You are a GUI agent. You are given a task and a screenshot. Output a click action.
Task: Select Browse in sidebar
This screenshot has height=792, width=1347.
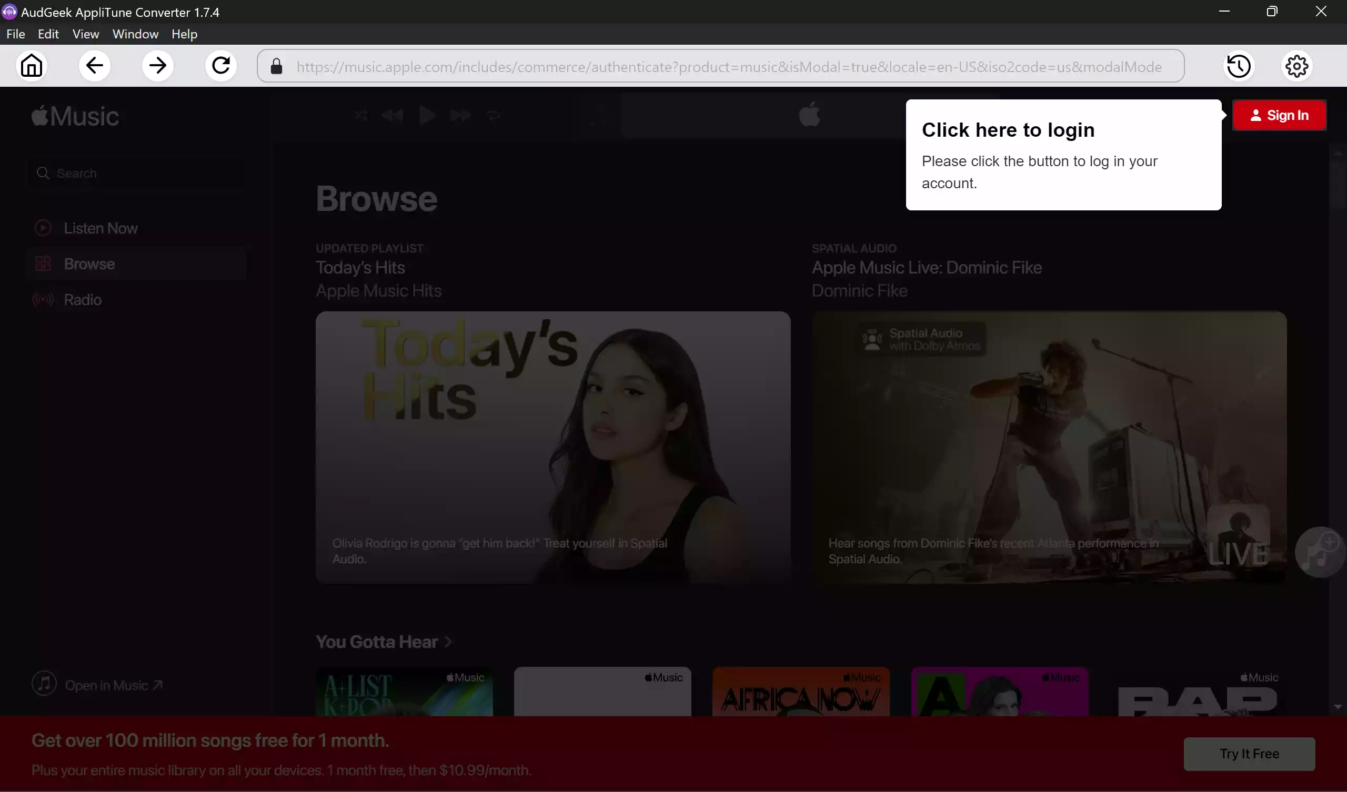(136, 264)
